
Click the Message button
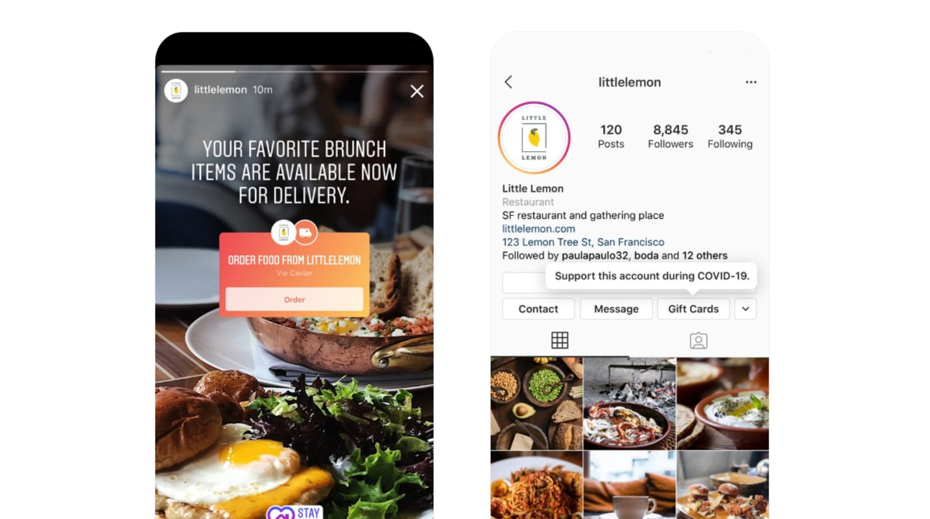tap(616, 309)
